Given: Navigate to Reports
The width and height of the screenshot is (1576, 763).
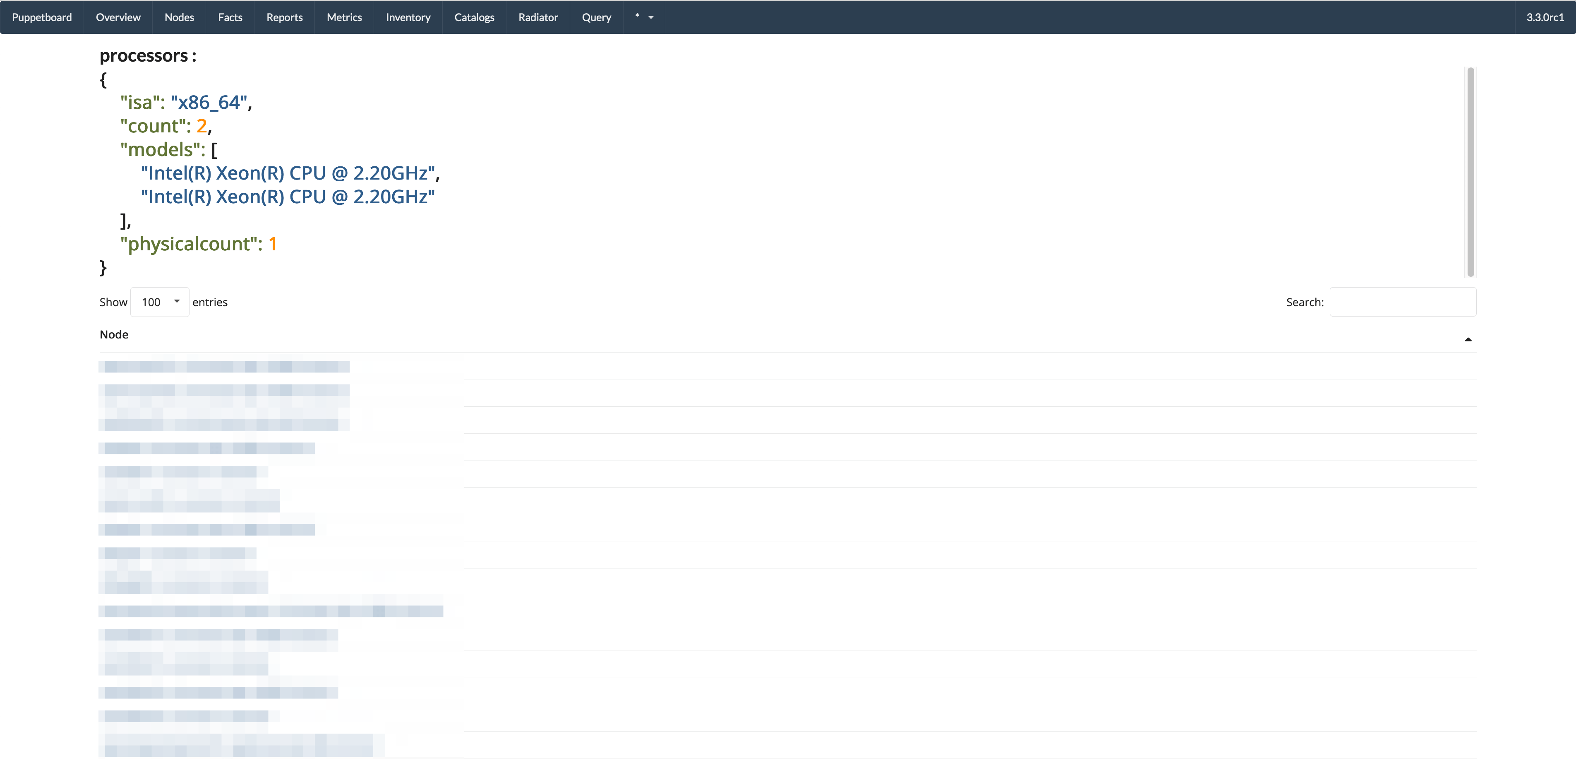Looking at the screenshot, I should coord(285,17).
